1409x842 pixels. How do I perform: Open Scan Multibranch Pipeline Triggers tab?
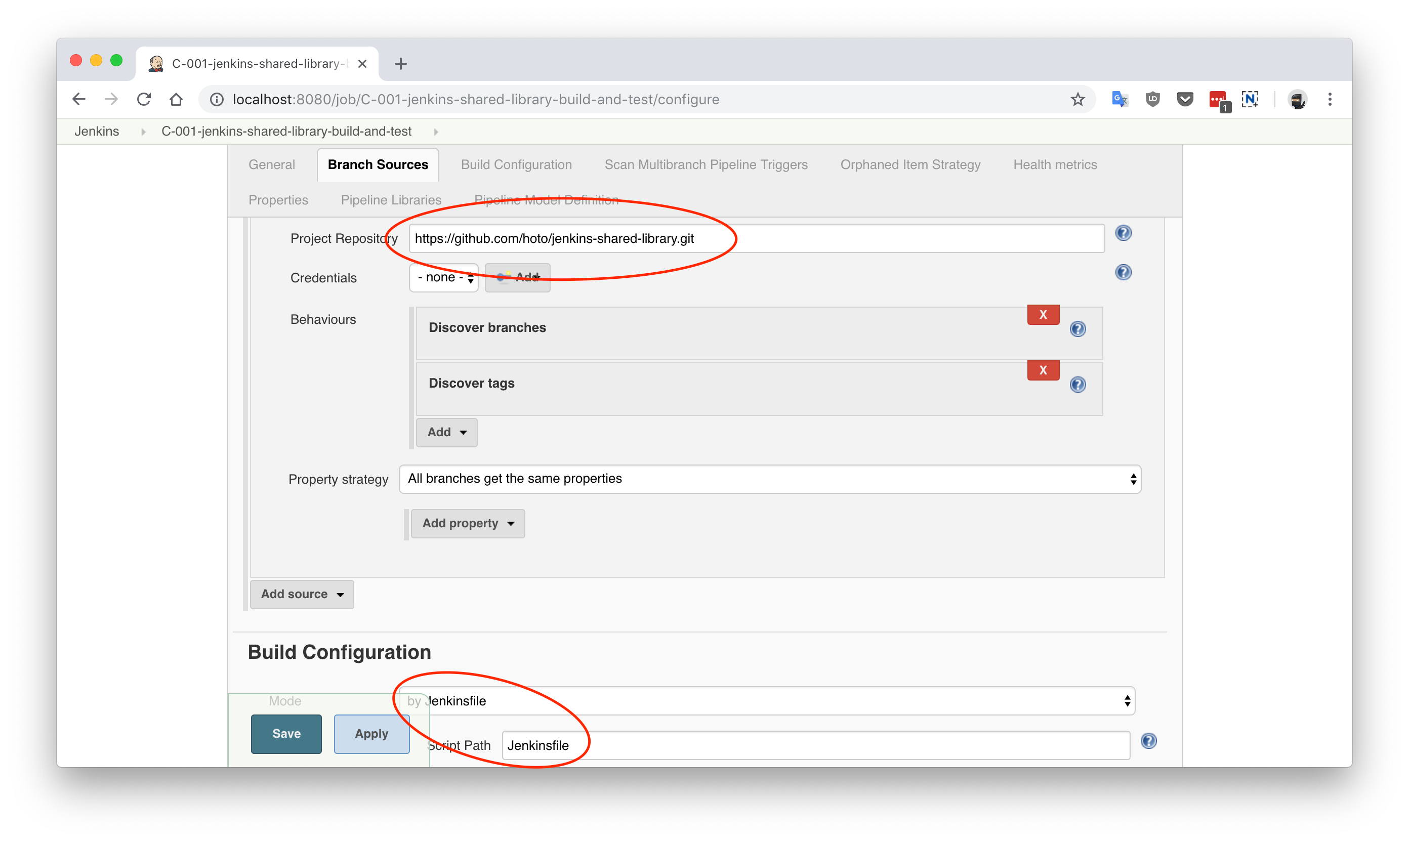tap(706, 164)
